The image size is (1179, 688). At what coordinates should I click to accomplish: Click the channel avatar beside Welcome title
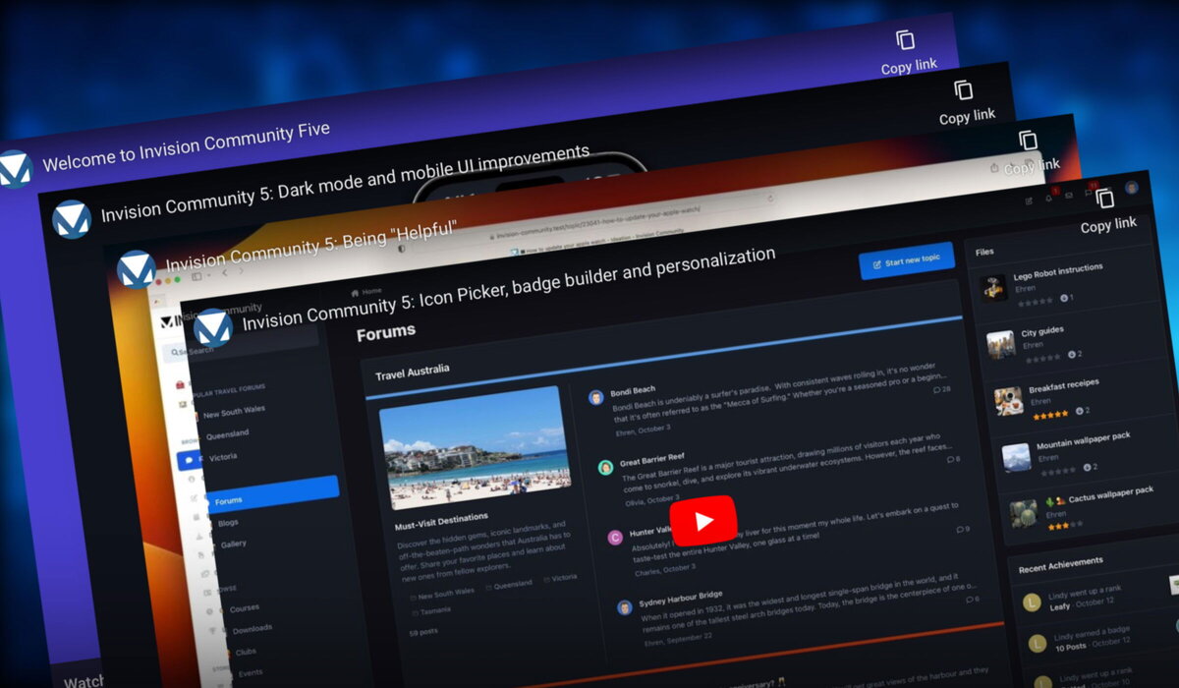pyautogui.click(x=15, y=168)
